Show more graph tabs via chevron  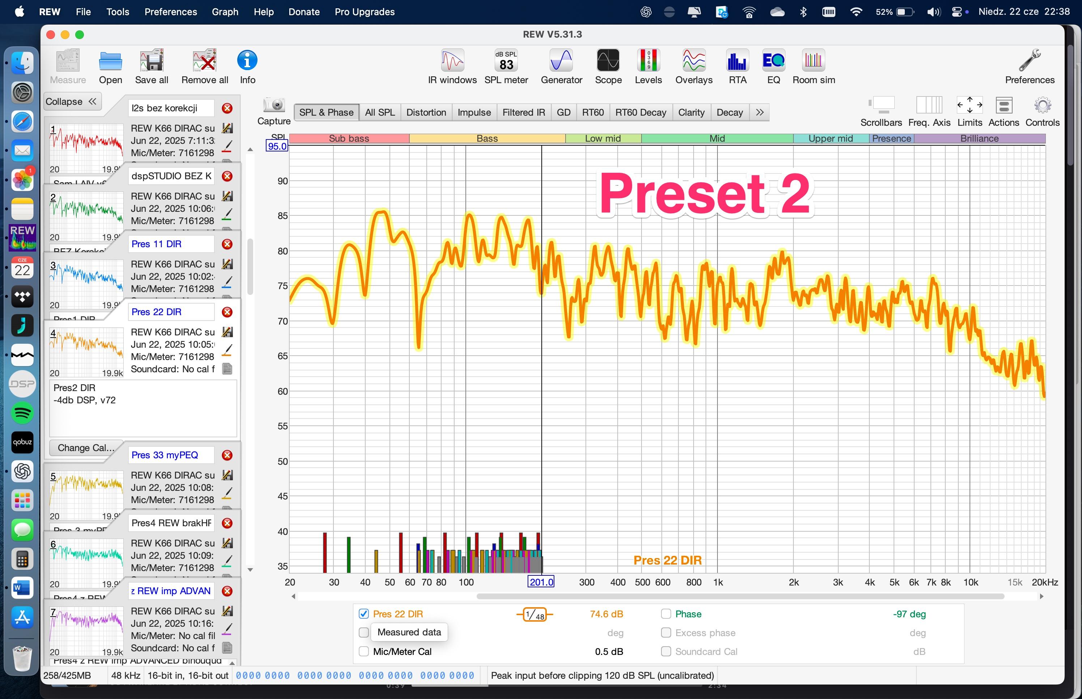click(760, 112)
